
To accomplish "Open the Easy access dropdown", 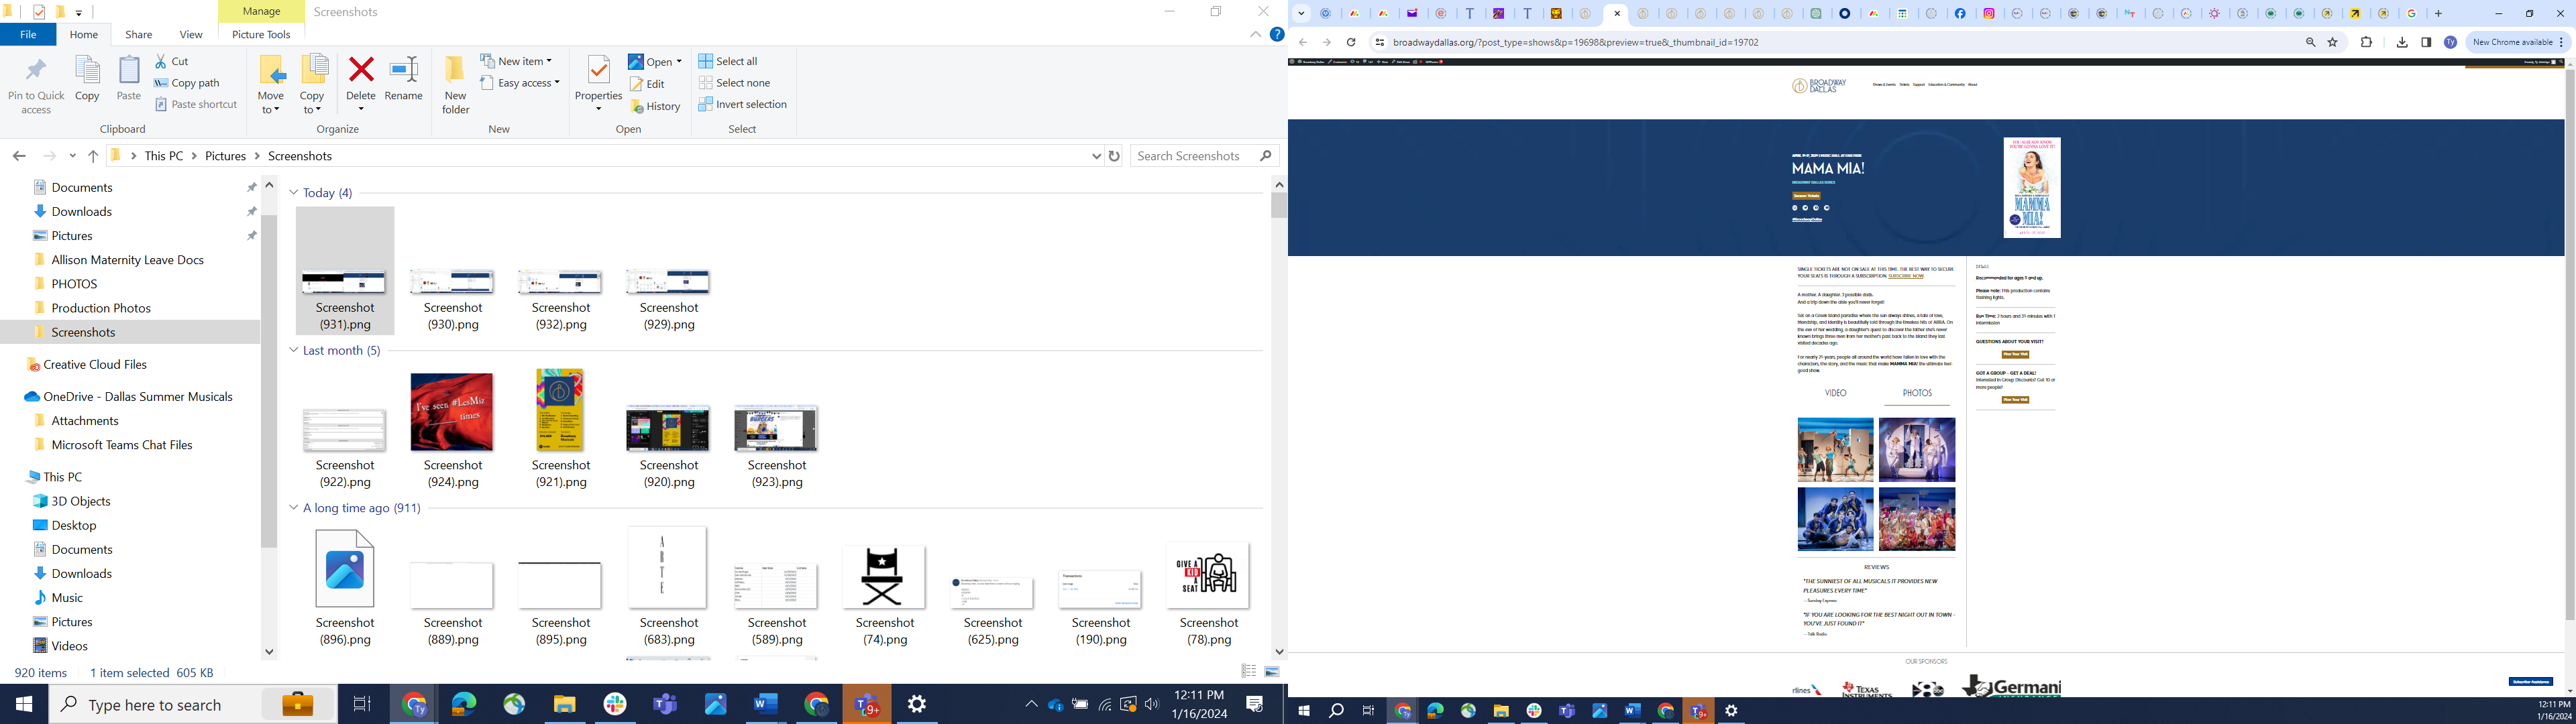I will click(x=520, y=83).
